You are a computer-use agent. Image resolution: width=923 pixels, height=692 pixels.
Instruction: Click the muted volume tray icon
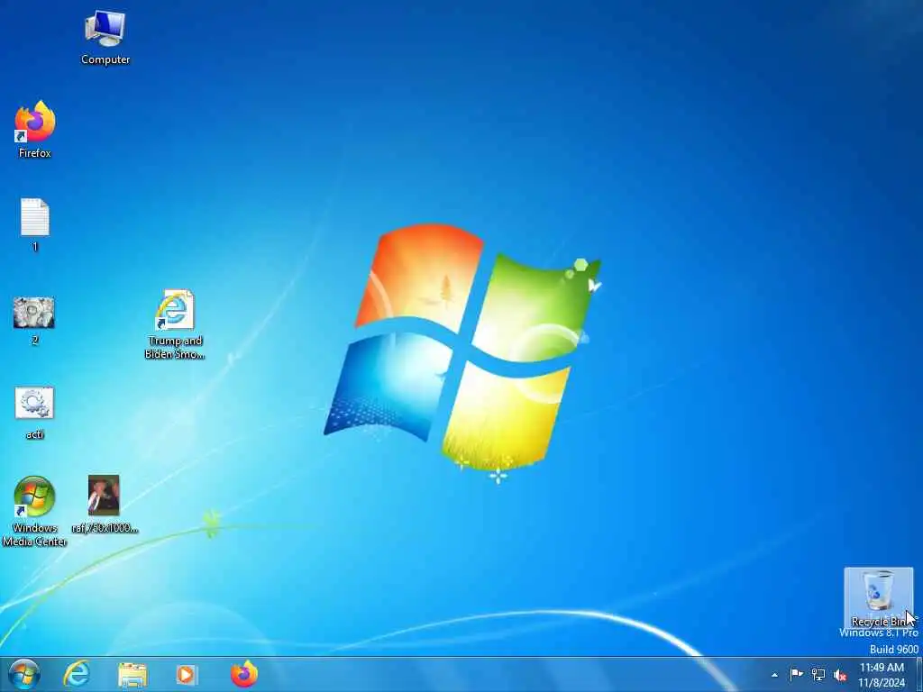[840, 675]
